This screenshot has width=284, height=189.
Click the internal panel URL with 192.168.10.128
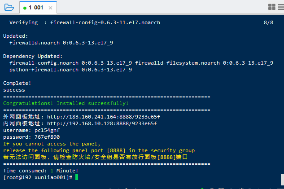coord(102,123)
